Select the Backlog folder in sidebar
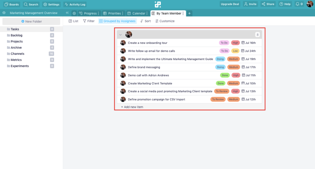 (x=17, y=35)
